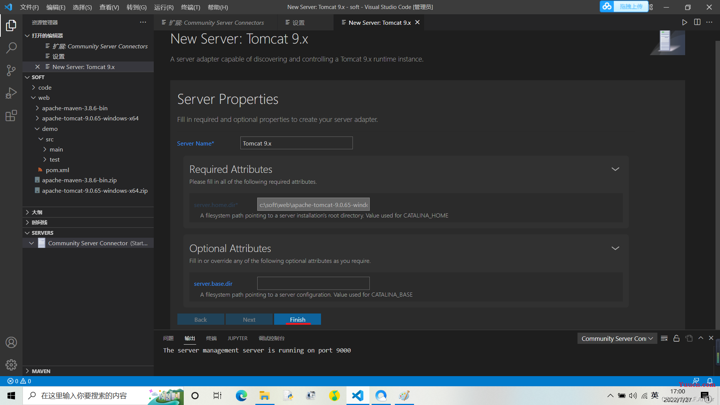
Task: Click the Back button on server setup
Action: pos(201,319)
